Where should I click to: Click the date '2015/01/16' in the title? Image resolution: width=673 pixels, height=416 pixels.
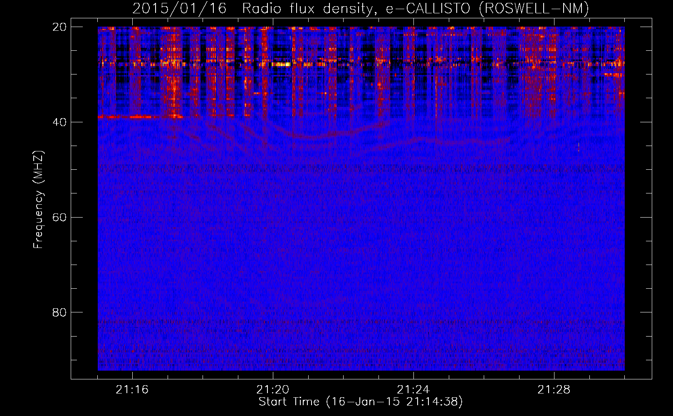click(179, 8)
